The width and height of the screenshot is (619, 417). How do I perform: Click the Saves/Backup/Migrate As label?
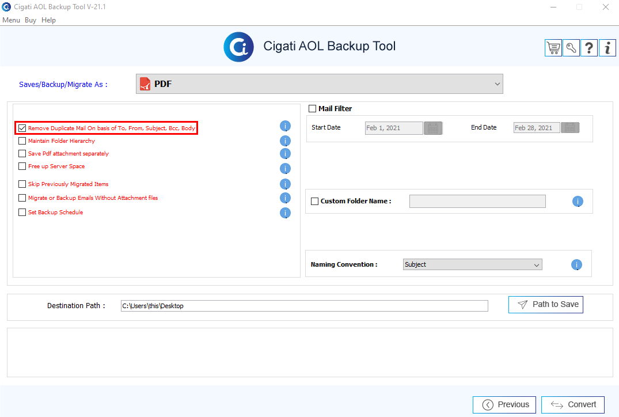[x=63, y=85]
